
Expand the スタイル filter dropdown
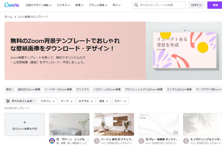point(48,101)
